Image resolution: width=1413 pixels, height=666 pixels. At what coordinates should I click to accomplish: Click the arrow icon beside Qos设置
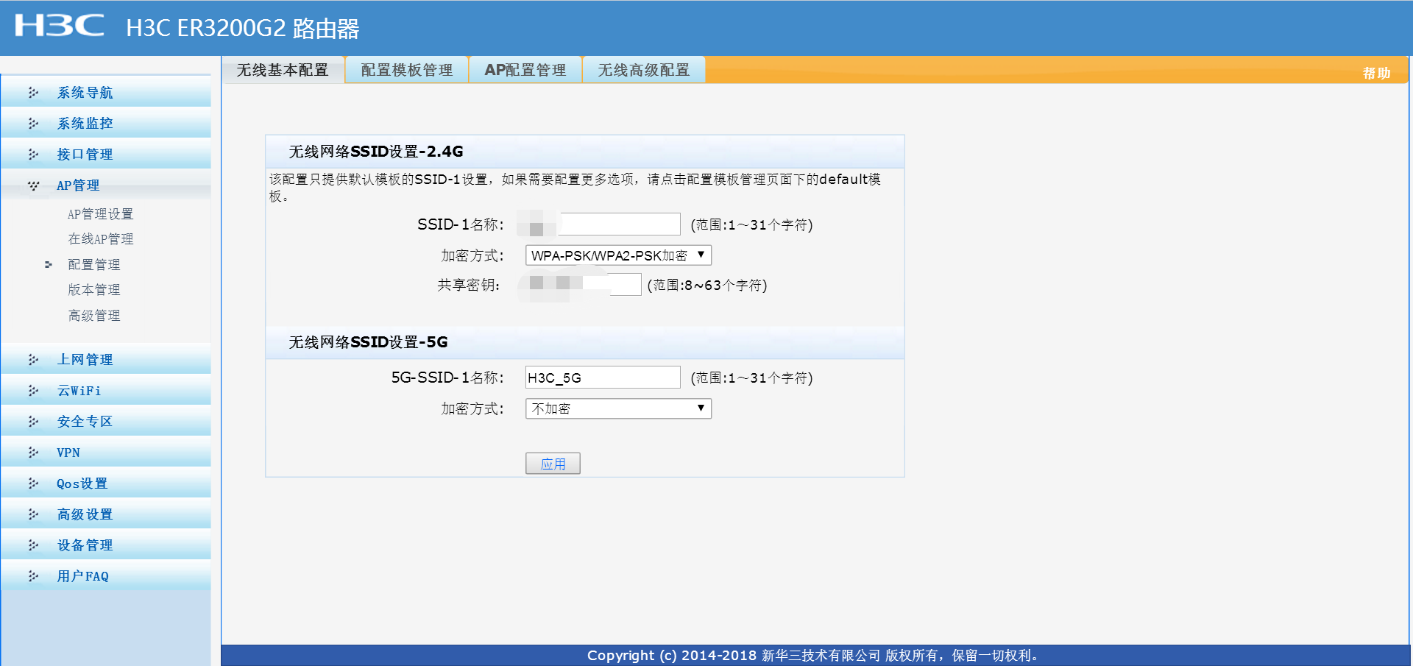click(x=33, y=483)
